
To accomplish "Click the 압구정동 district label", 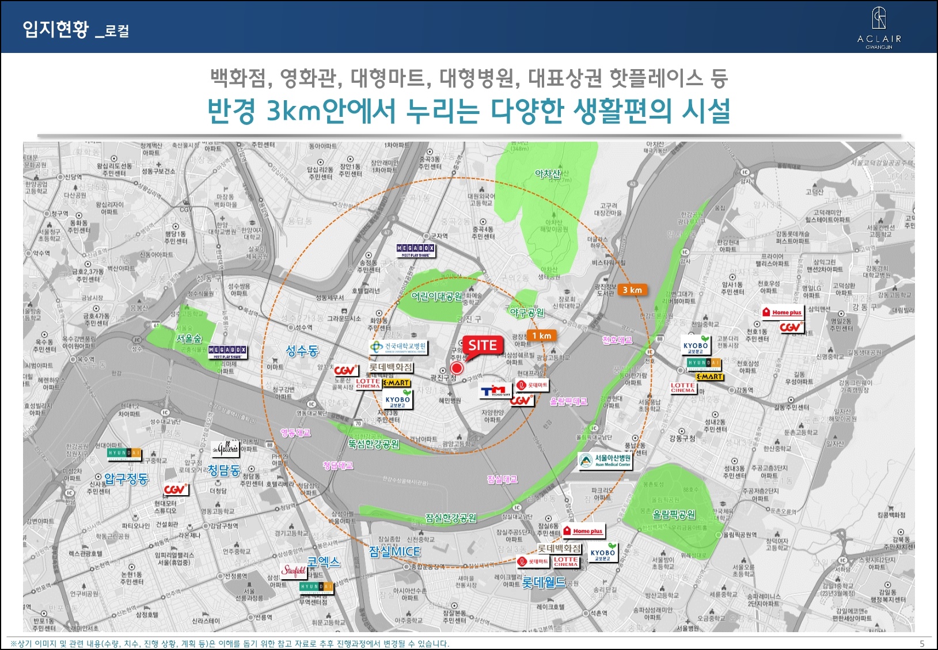I will (126, 478).
